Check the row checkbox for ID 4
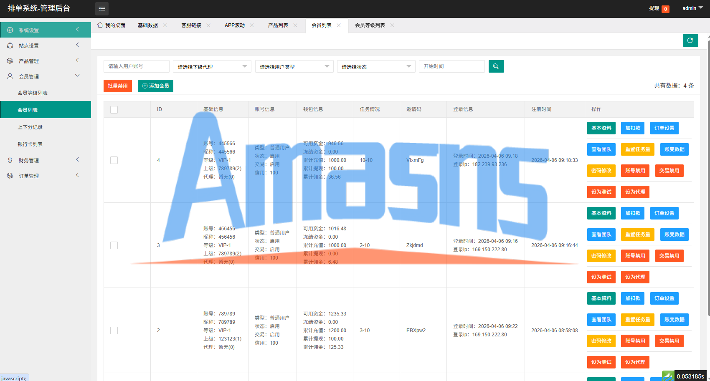Screen dimensions: 710x381 tap(114, 160)
